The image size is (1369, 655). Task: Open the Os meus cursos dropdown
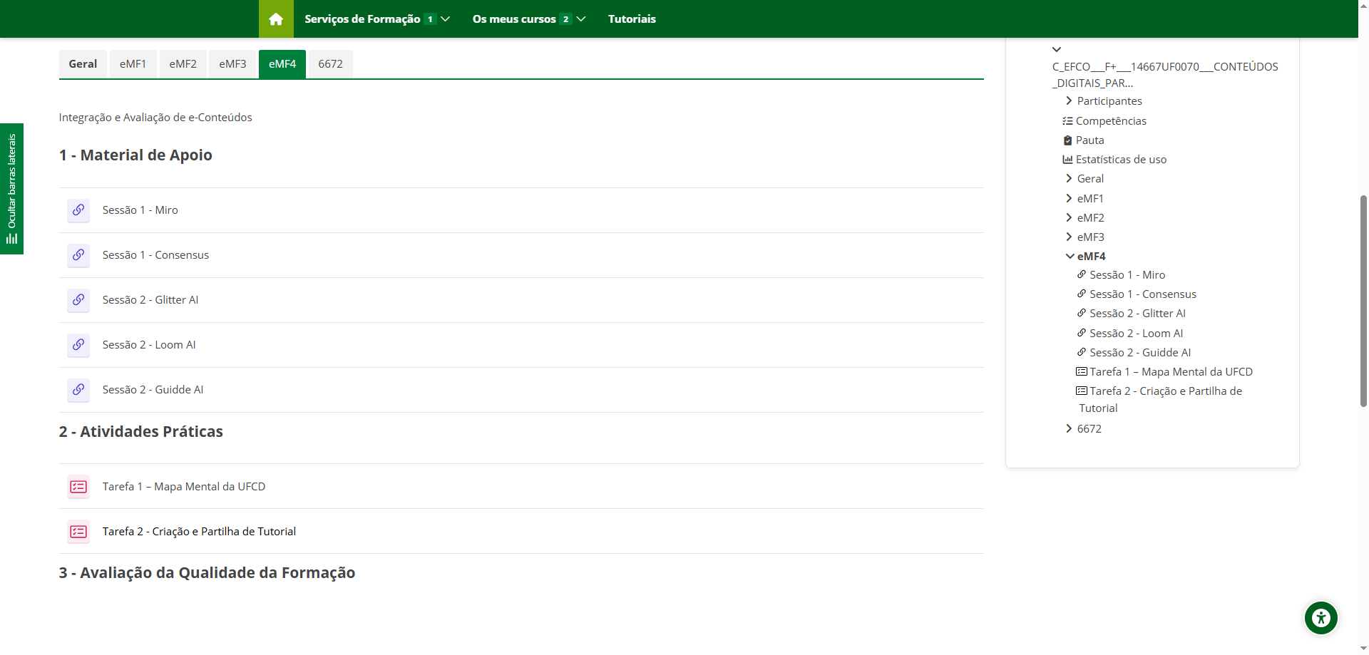click(528, 19)
